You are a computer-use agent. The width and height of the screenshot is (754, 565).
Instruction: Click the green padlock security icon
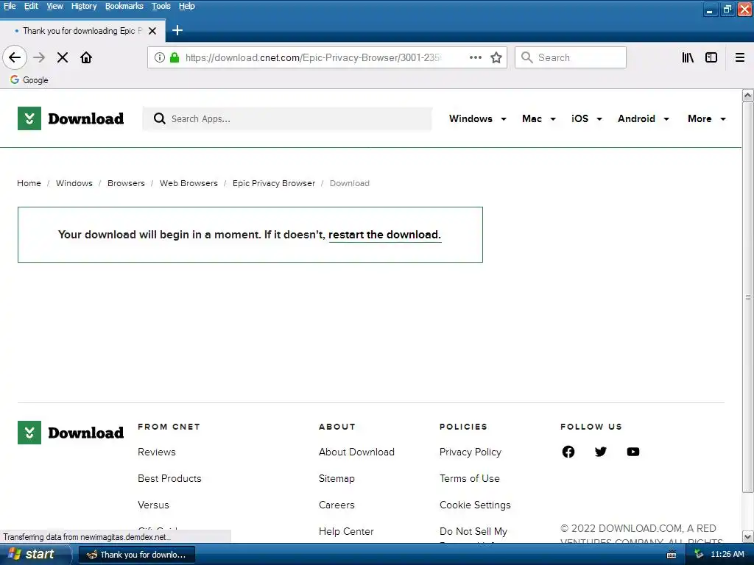[x=175, y=57]
